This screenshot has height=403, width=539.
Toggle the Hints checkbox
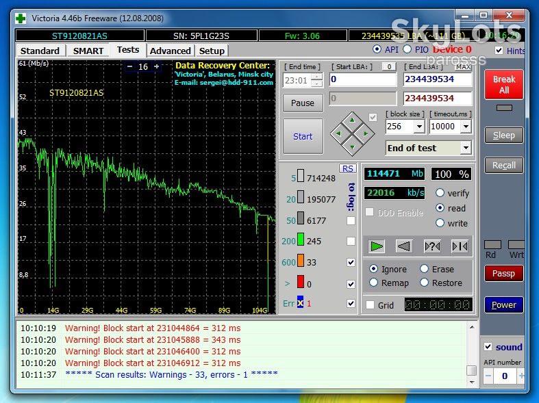[499, 51]
